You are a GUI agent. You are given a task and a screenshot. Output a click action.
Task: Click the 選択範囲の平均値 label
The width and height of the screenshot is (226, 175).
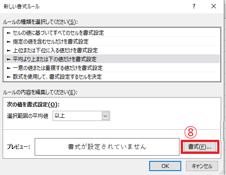coord(28,116)
